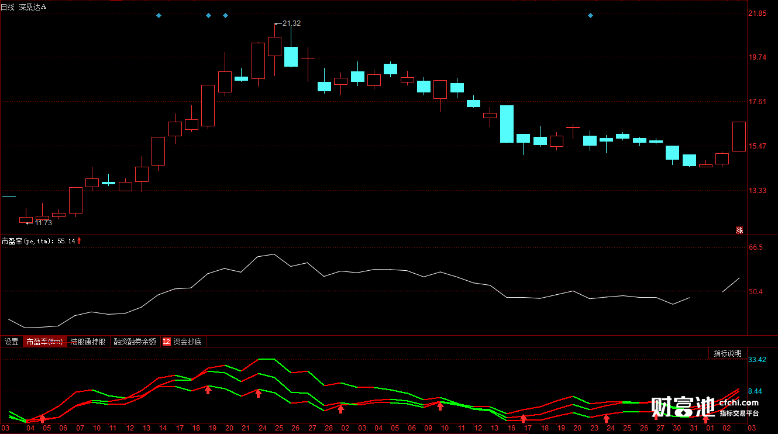Open the 融资融券余额 tab
The width and height of the screenshot is (778, 434).
click(135, 342)
